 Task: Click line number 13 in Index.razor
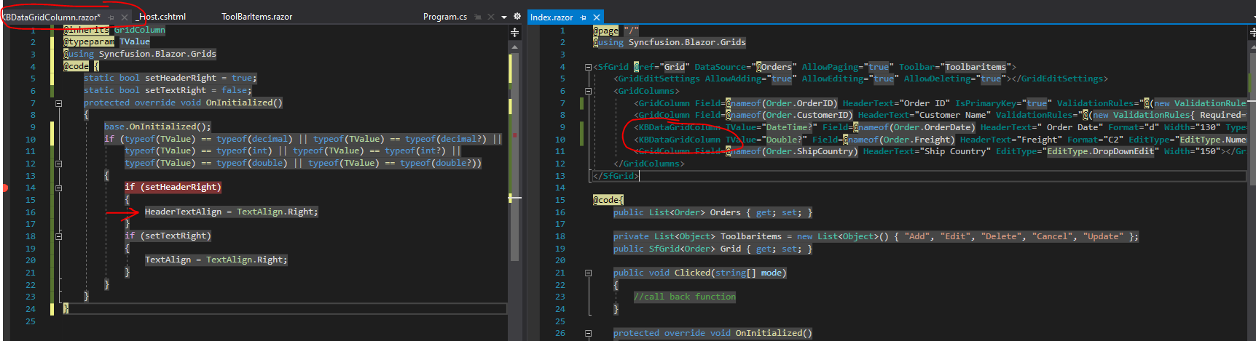(x=560, y=176)
